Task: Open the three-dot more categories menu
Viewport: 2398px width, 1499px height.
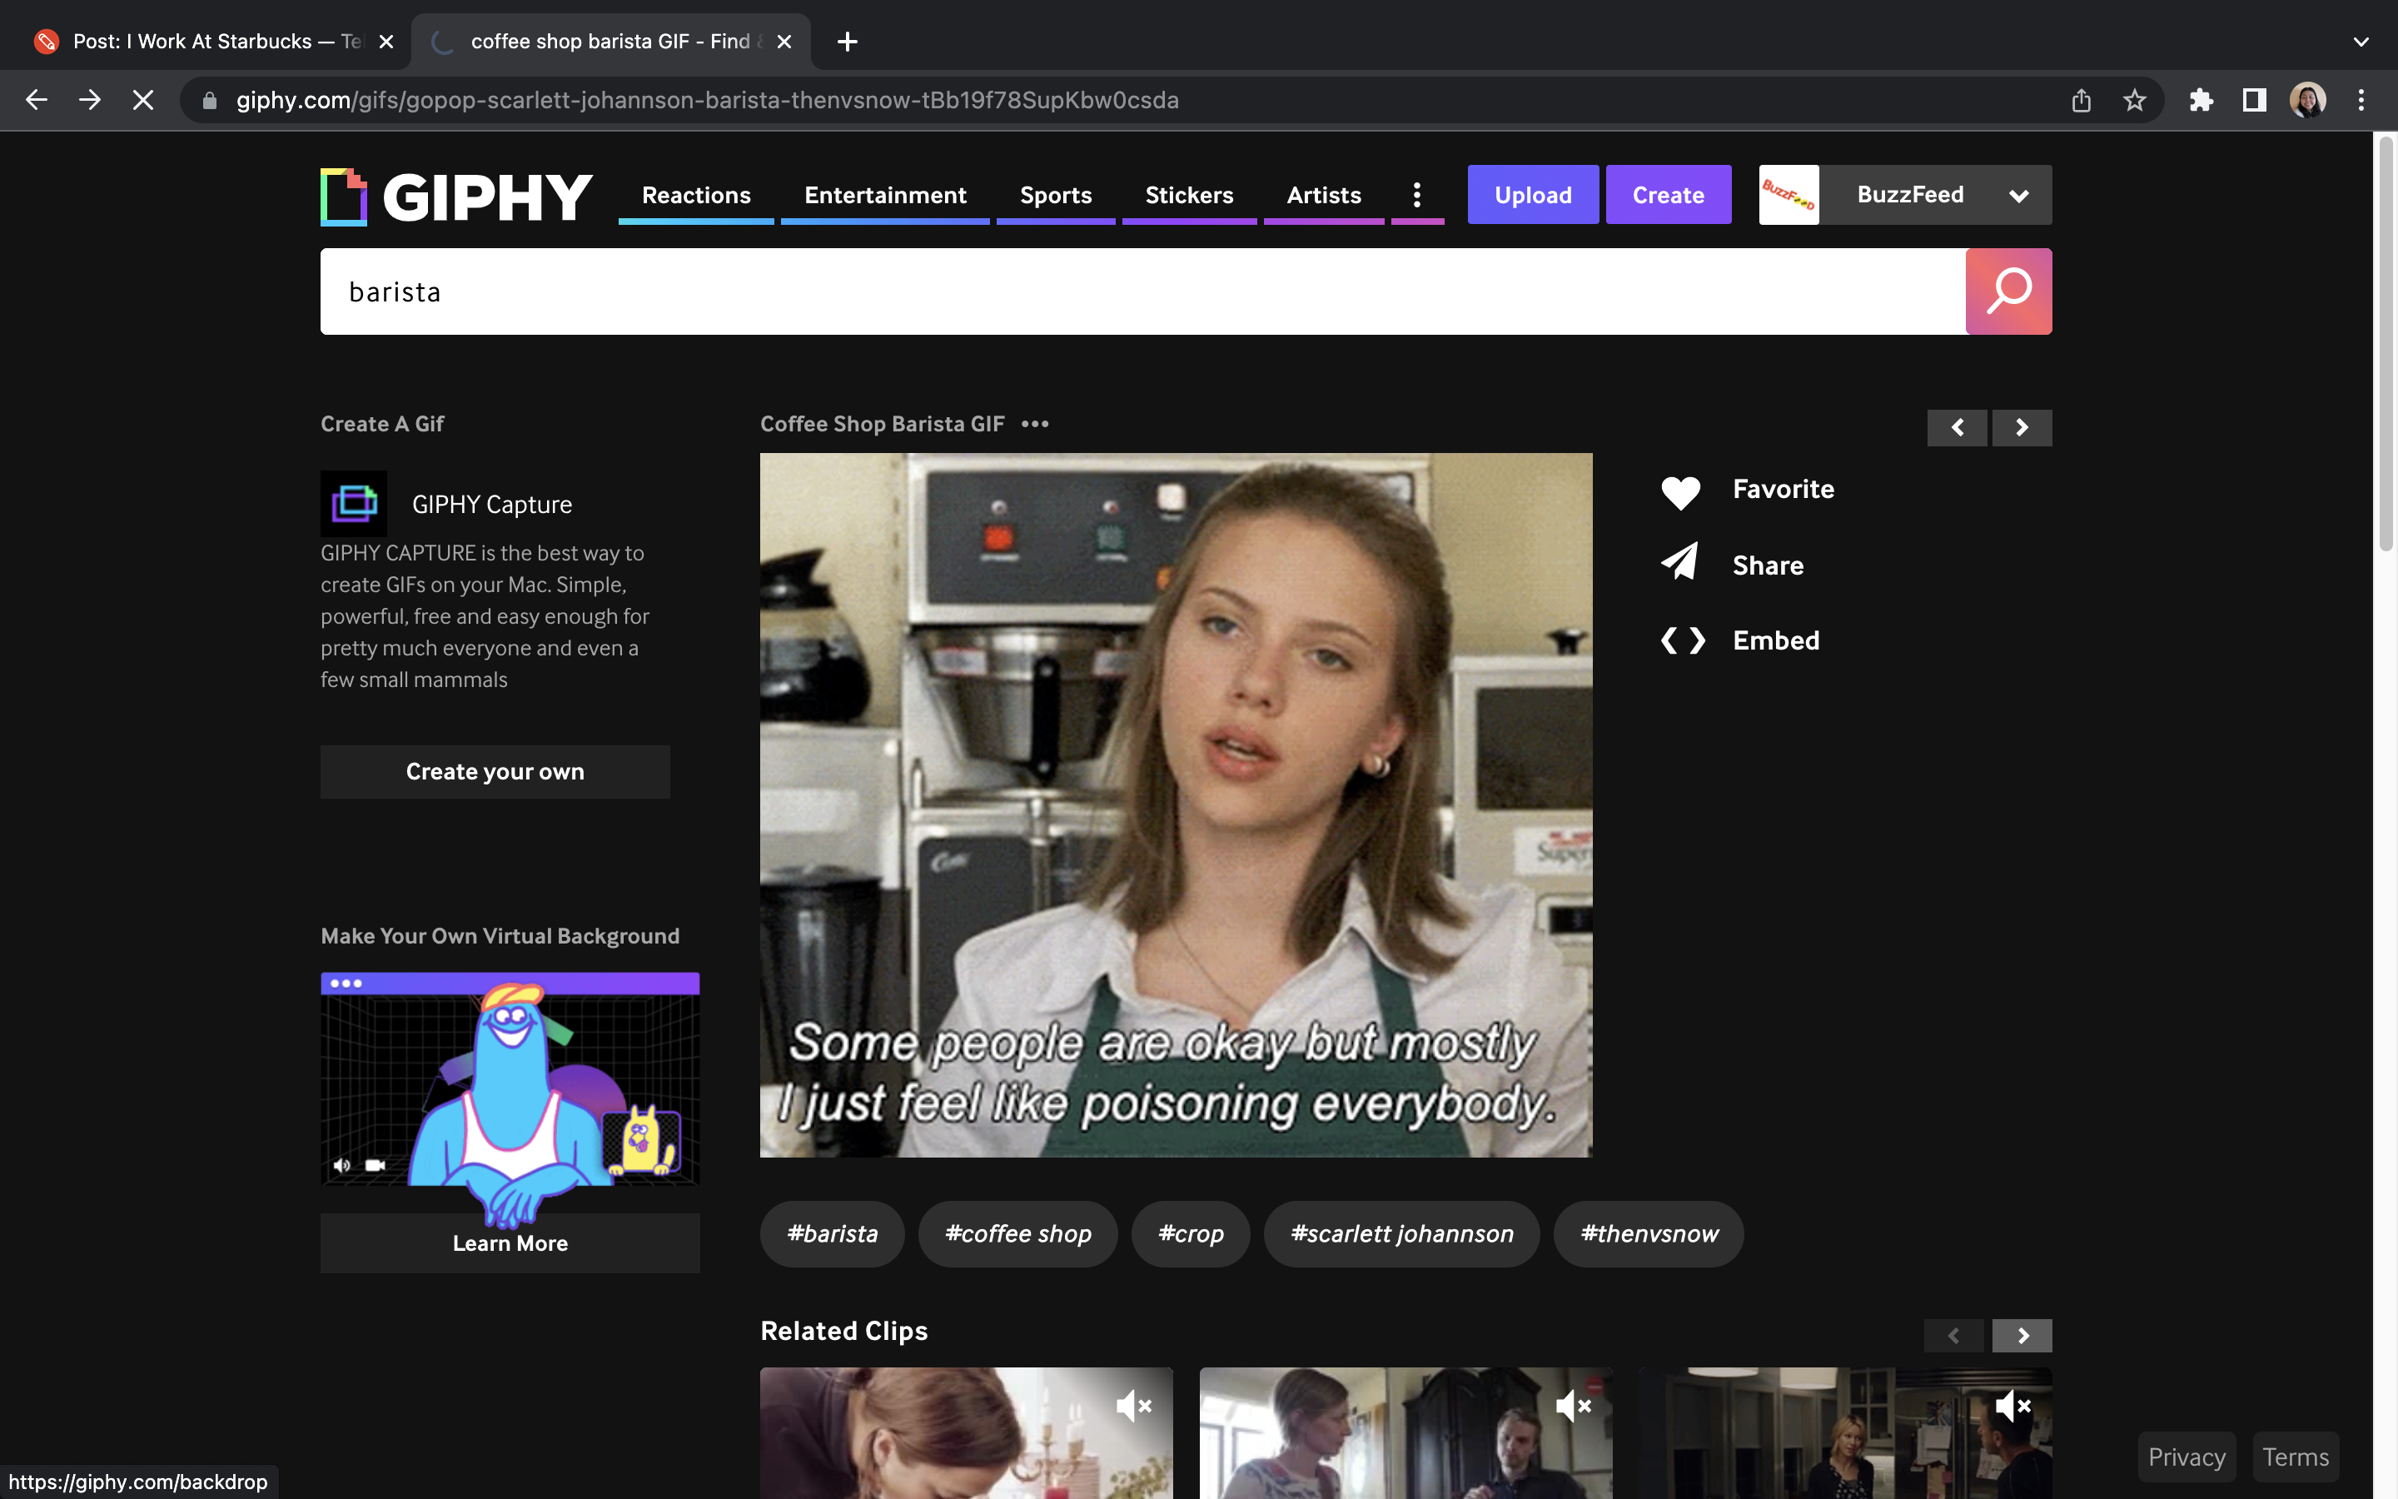Action: point(1417,196)
